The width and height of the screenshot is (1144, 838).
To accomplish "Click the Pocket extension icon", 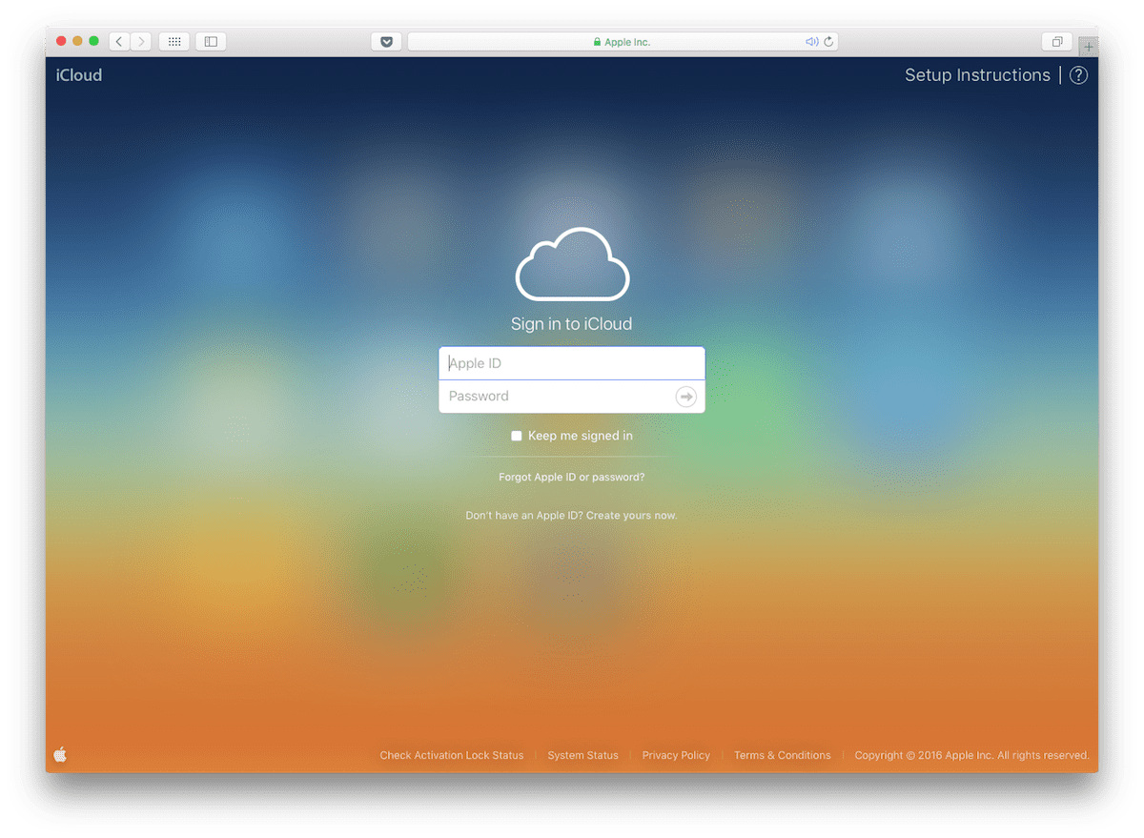I will [x=386, y=42].
